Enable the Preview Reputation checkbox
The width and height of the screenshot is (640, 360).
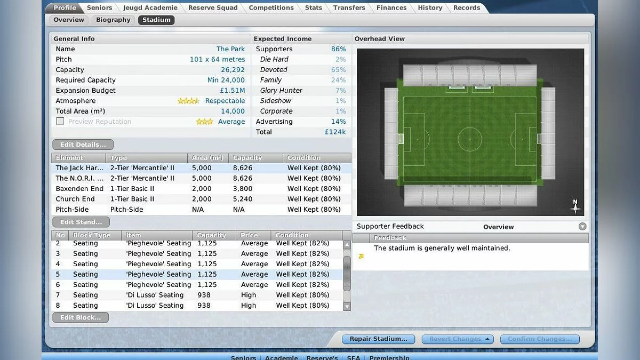click(60, 122)
